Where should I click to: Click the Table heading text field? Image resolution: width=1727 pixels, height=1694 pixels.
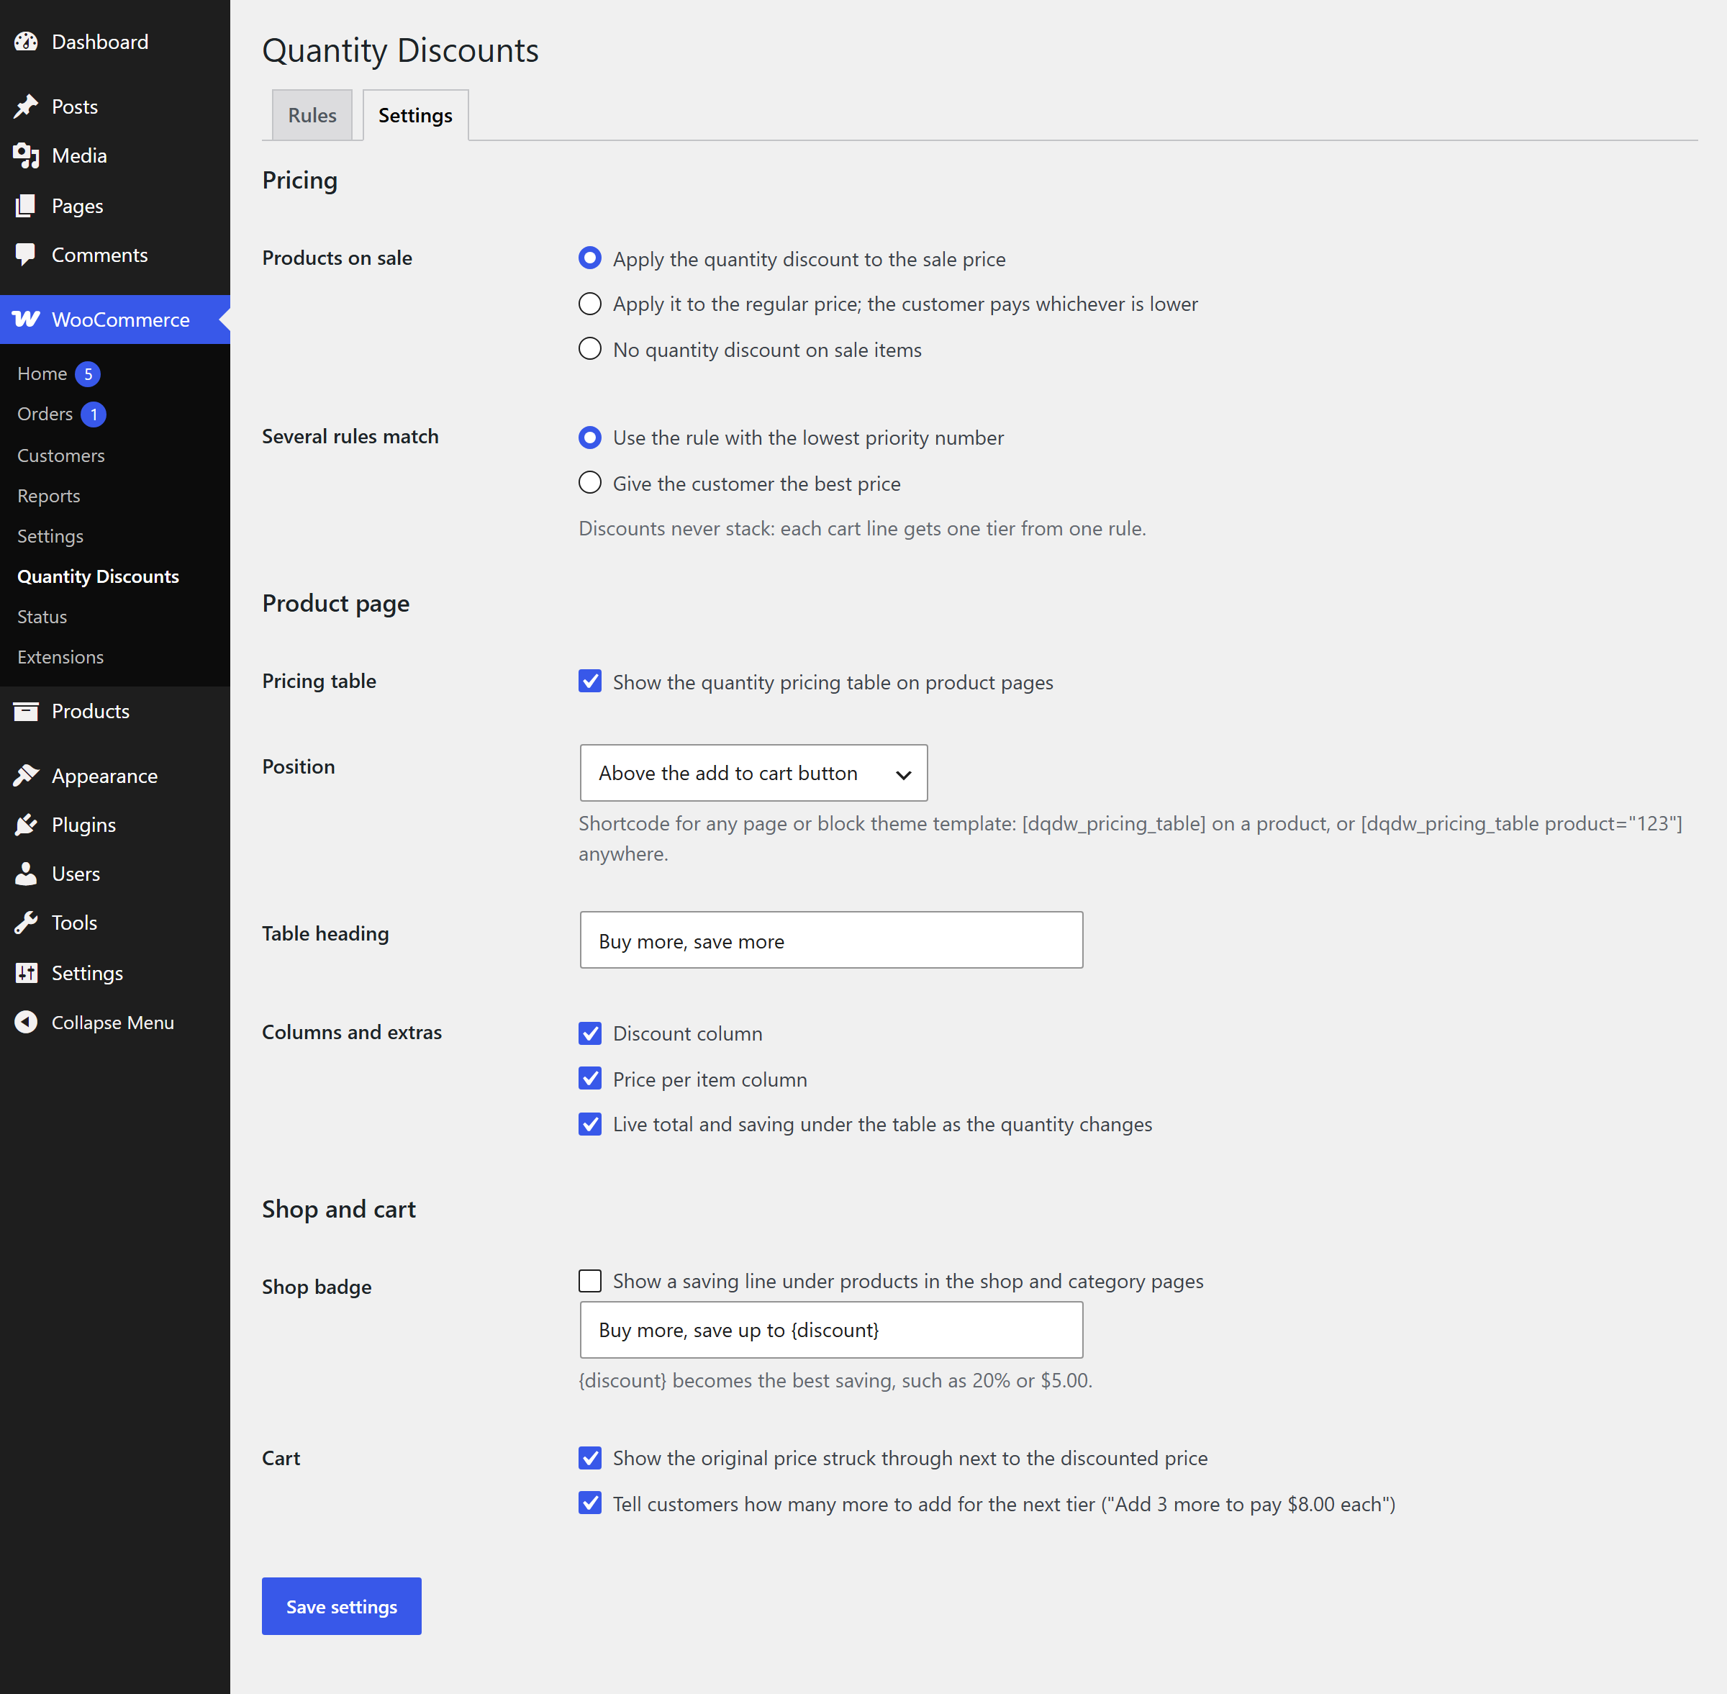(x=831, y=941)
